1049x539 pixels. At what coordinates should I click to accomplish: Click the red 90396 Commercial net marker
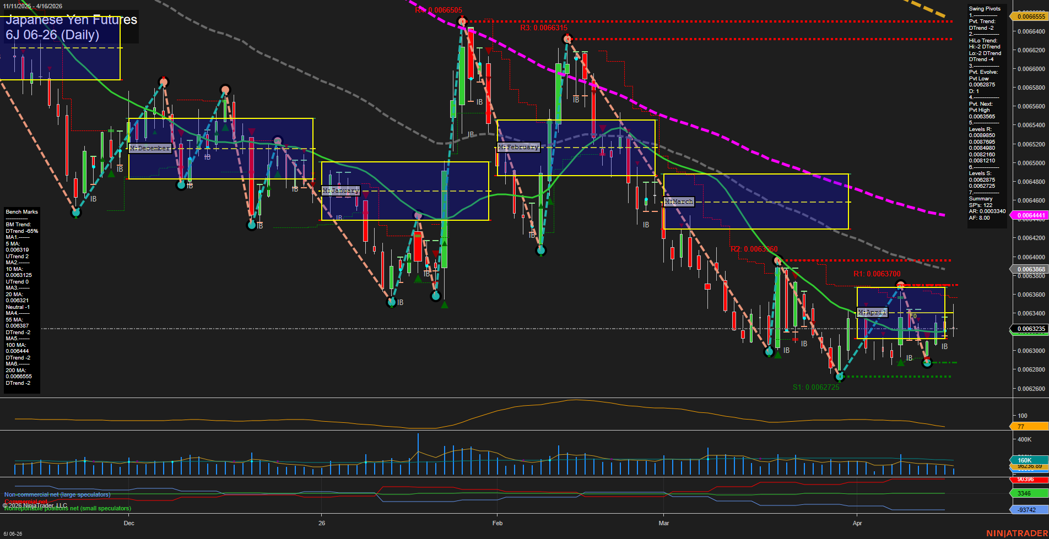(x=1025, y=479)
